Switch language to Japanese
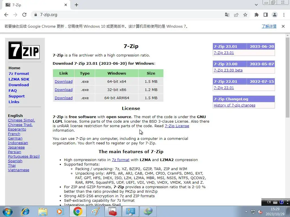The image size is (290, 217). [x=16, y=147]
